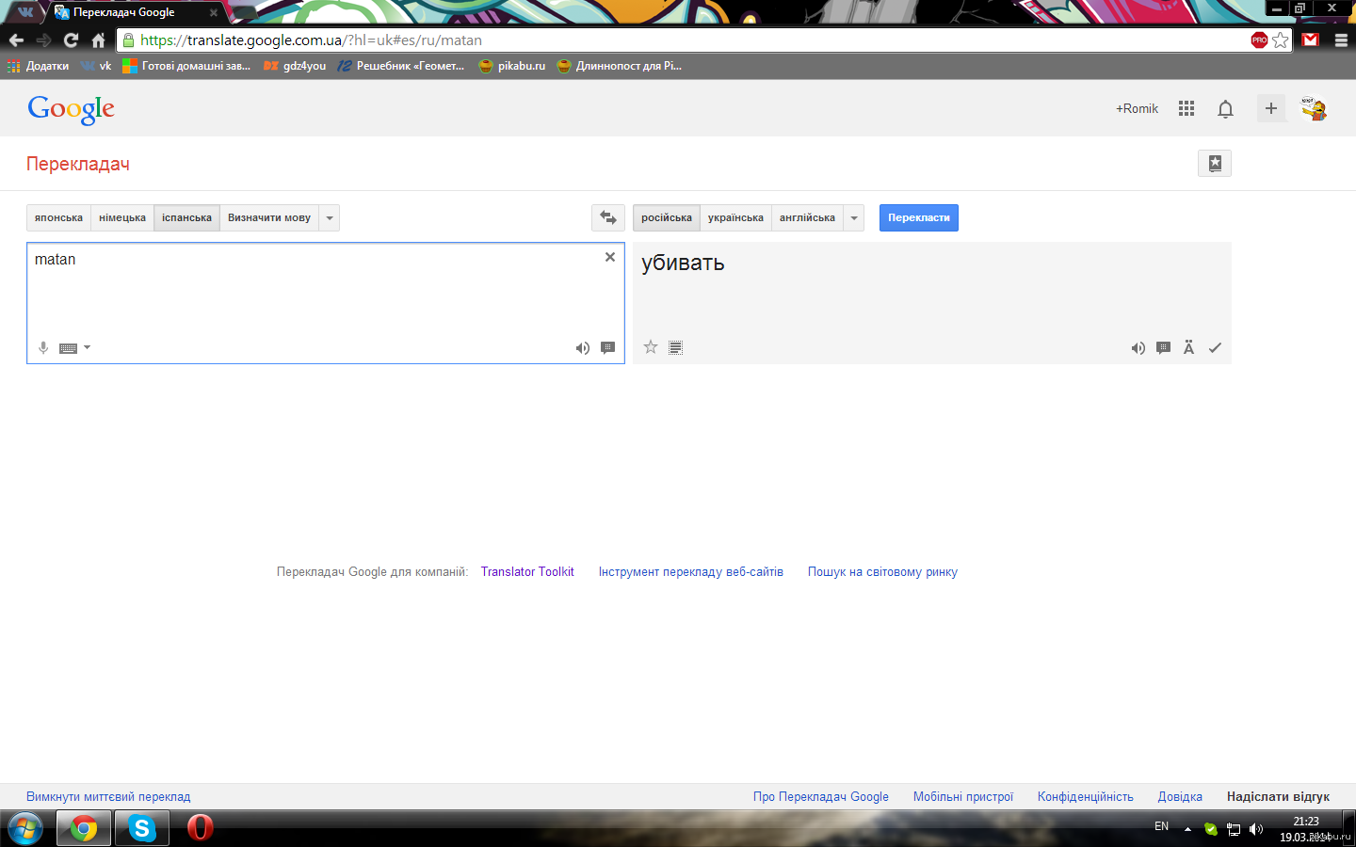1356x847 pixels.
Task: Click Вимкнути миттєвий переклад
Action: click(x=108, y=796)
